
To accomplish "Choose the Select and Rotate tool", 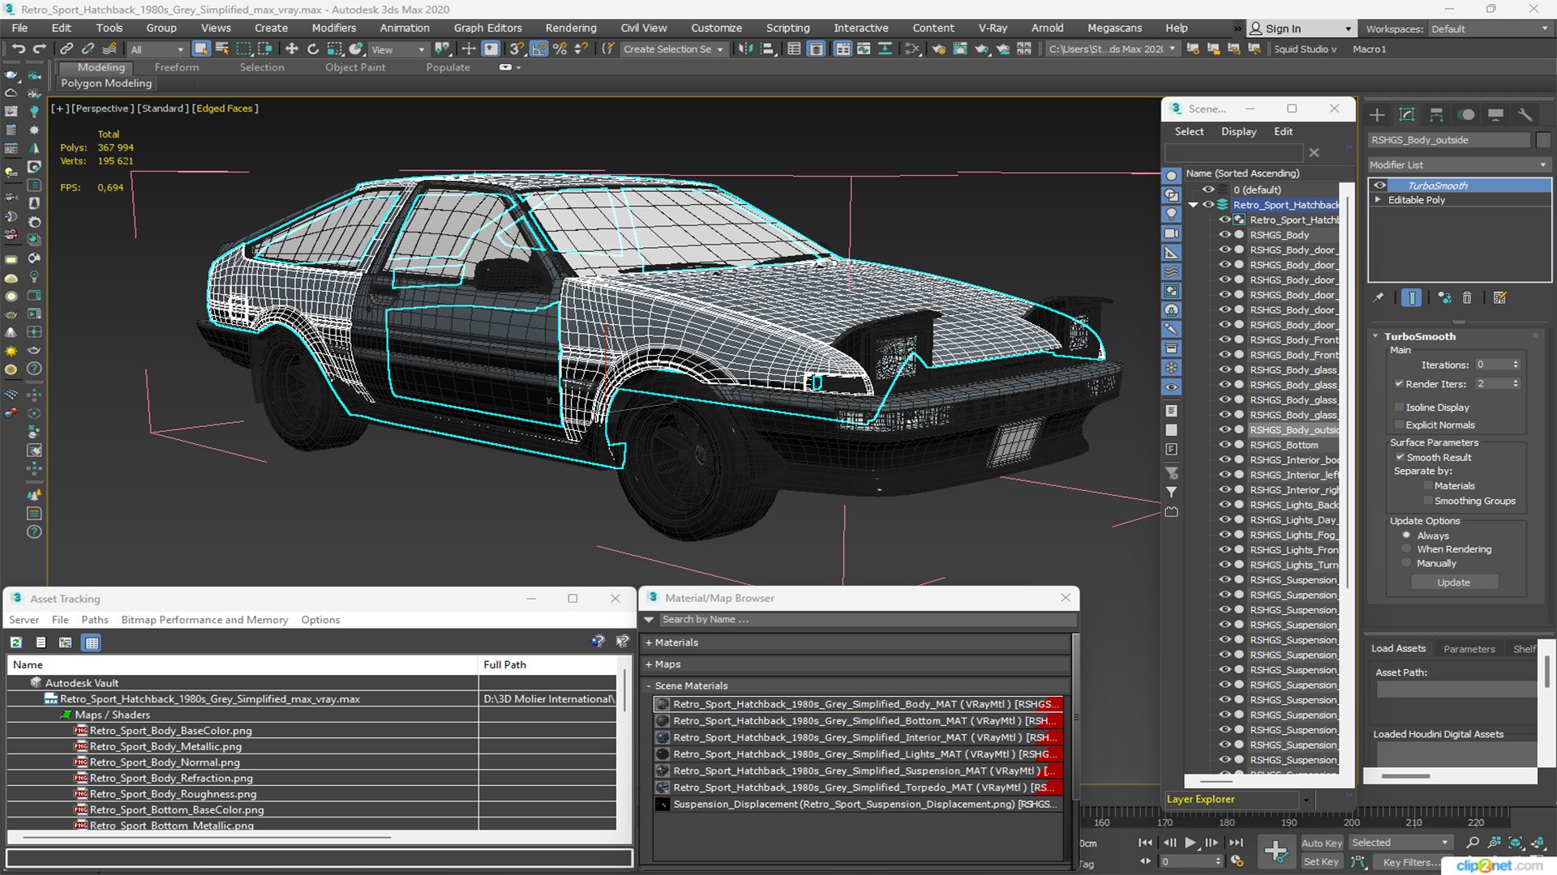I will click(313, 49).
